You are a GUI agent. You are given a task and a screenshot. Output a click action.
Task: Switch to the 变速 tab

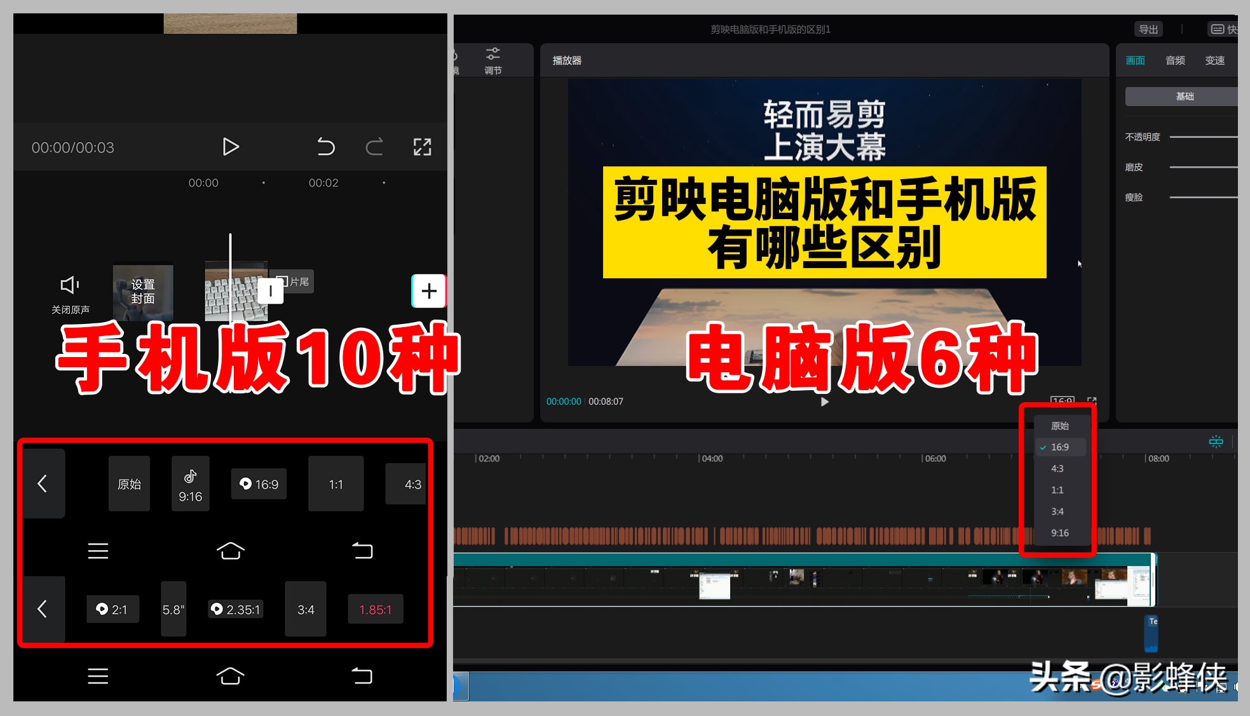(x=1214, y=60)
